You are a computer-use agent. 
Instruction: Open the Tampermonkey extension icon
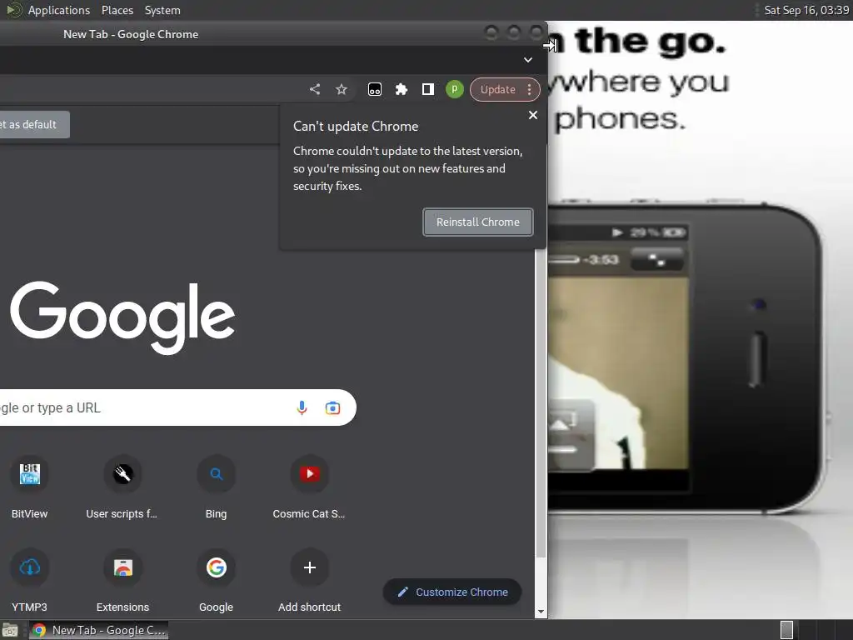coord(375,89)
